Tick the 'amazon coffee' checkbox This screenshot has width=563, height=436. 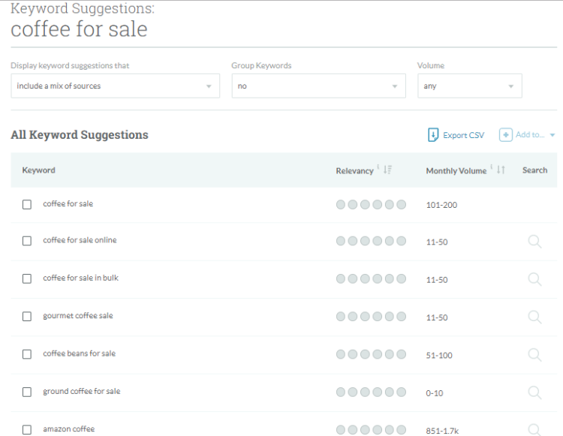pos(27,430)
